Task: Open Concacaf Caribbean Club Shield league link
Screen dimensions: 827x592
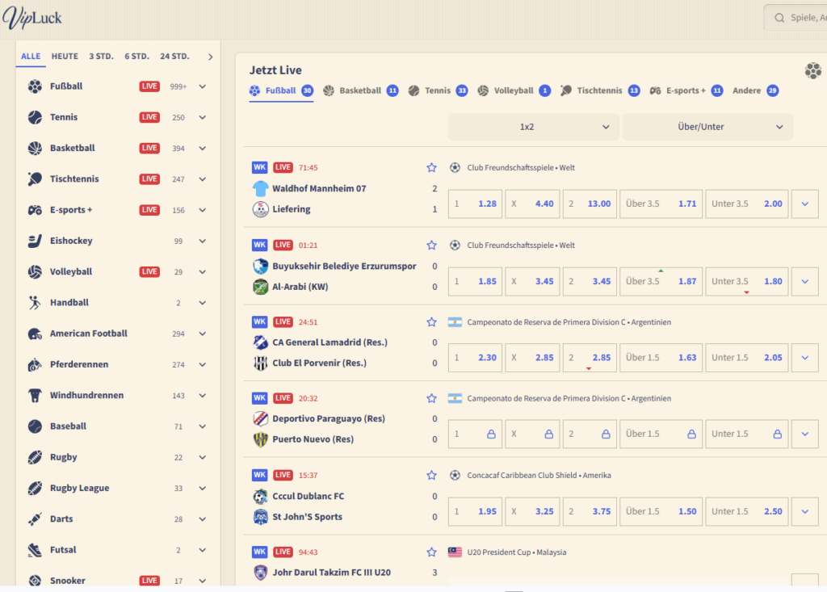Action: pyautogui.click(x=539, y=476)
